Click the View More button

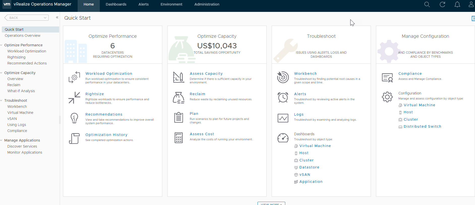coord(271,203)
